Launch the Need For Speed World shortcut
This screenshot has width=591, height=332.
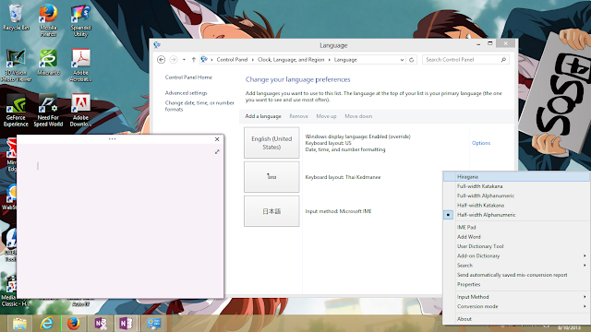[x=48, y=110]
